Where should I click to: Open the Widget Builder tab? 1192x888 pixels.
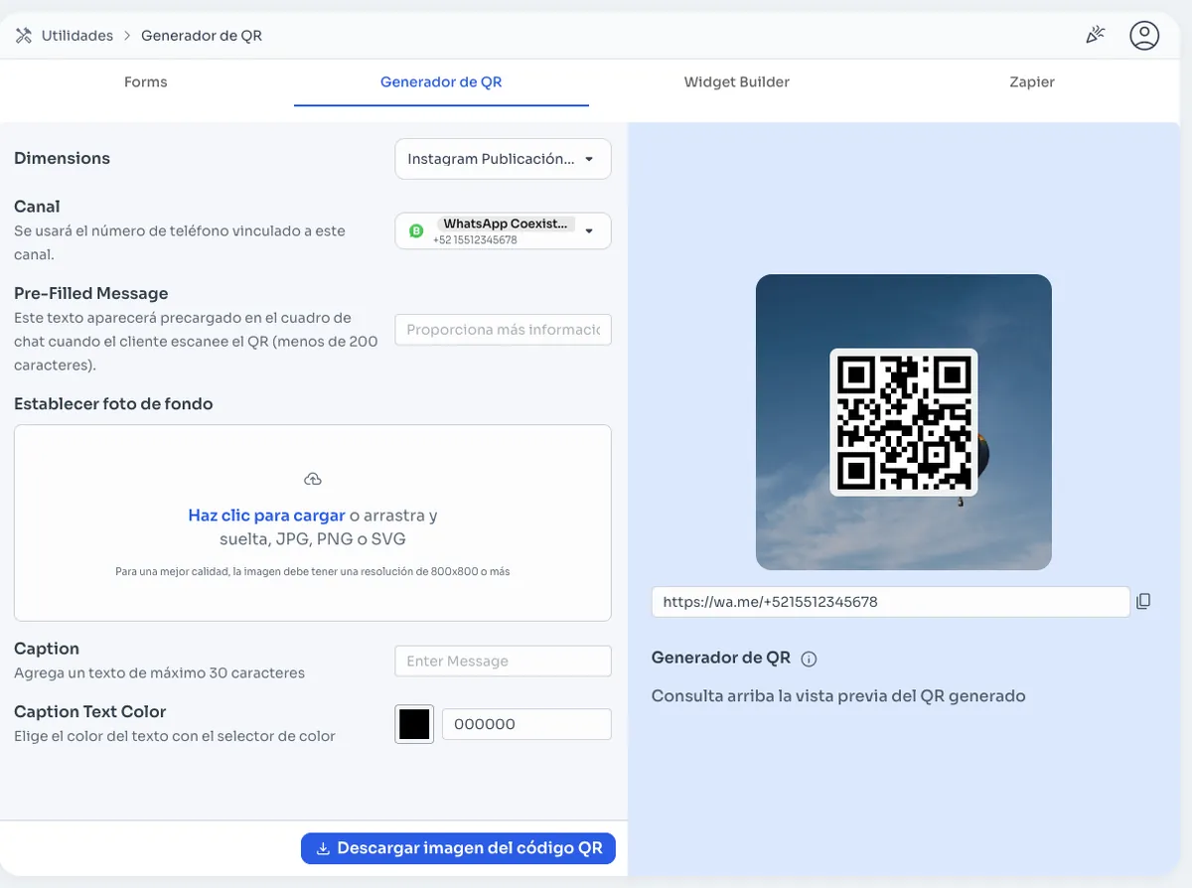737,82
